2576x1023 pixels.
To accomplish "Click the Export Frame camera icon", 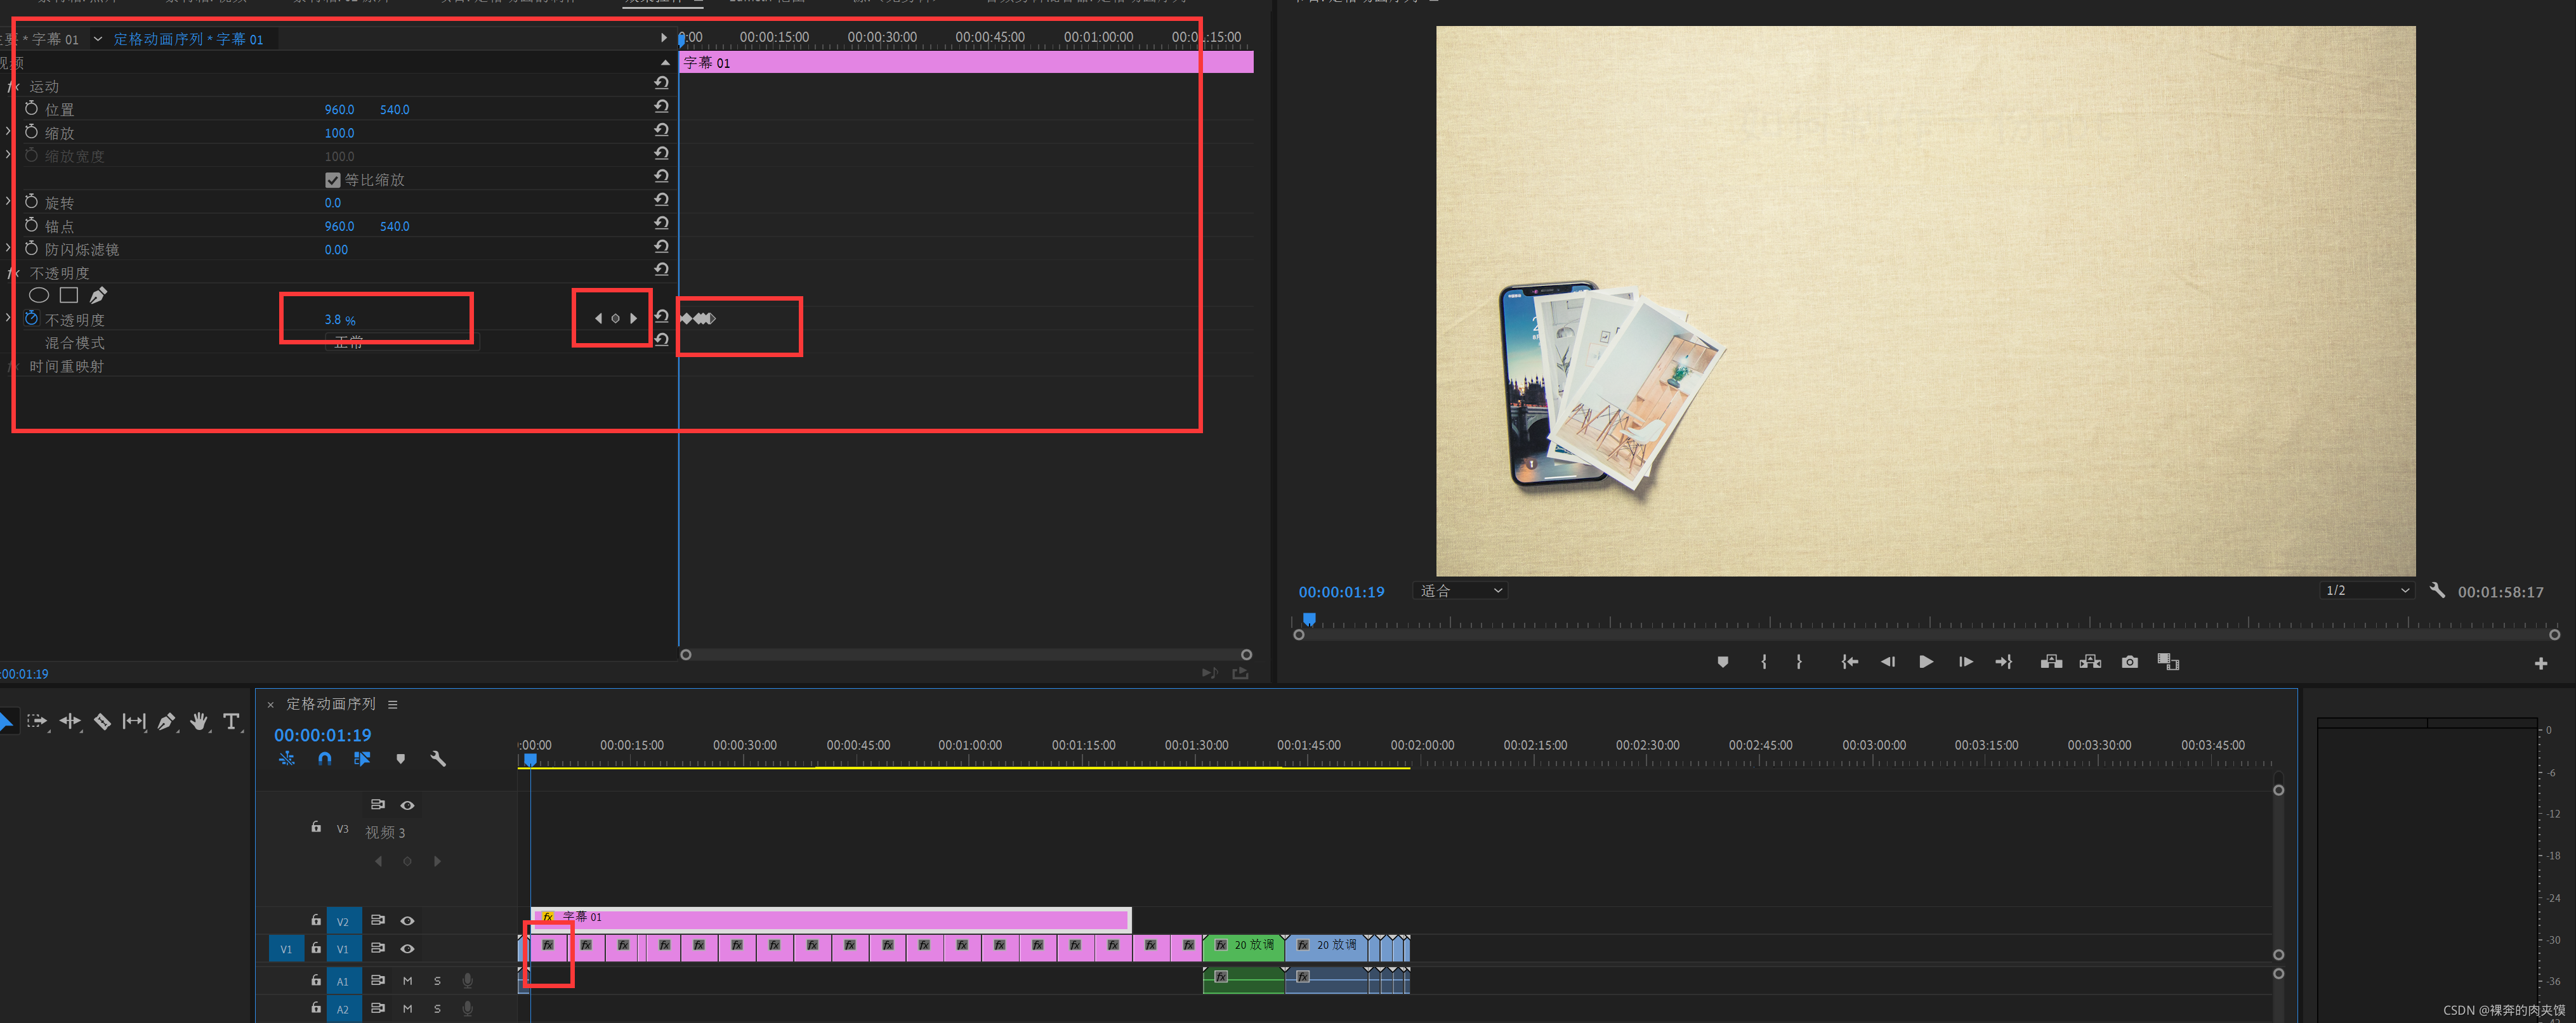I will (2129, 662).
